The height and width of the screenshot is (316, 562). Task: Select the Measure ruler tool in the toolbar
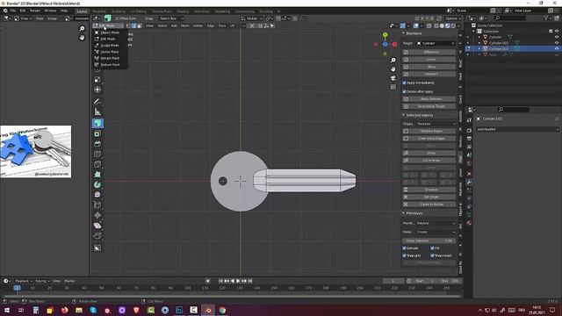click(97, 112)
